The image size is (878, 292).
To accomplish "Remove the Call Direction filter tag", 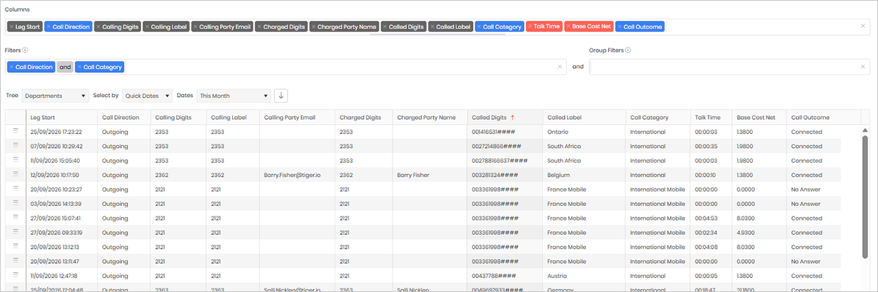I will point(12,67).
